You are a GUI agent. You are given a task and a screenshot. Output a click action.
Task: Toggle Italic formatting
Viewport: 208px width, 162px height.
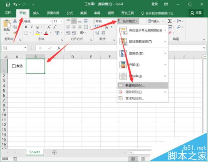point(32,27)
